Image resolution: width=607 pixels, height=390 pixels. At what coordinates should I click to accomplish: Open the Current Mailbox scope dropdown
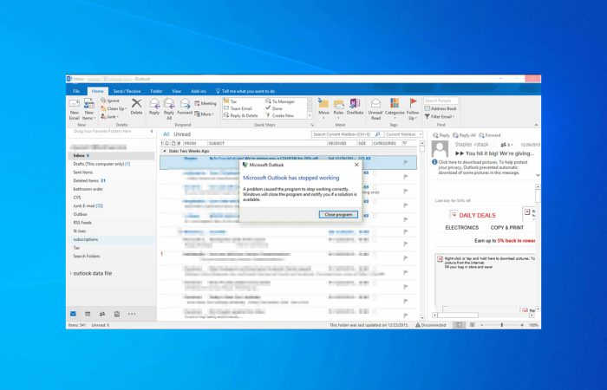[x=403, y=134]
